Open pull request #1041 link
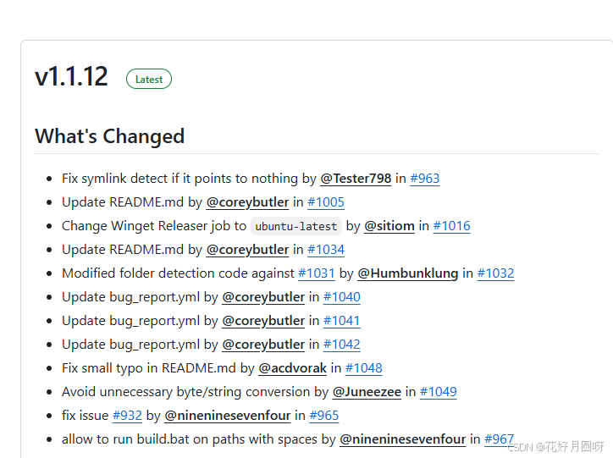Screen dimensions: 613x458 point(342,321)
